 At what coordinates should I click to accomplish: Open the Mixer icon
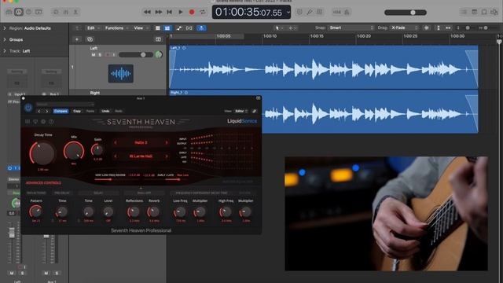click(66, 13)
